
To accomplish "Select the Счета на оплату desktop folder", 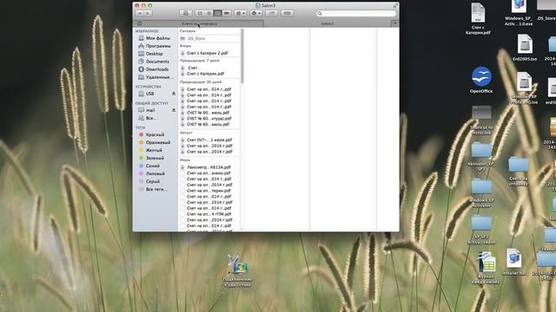I will tap(518, 172).
